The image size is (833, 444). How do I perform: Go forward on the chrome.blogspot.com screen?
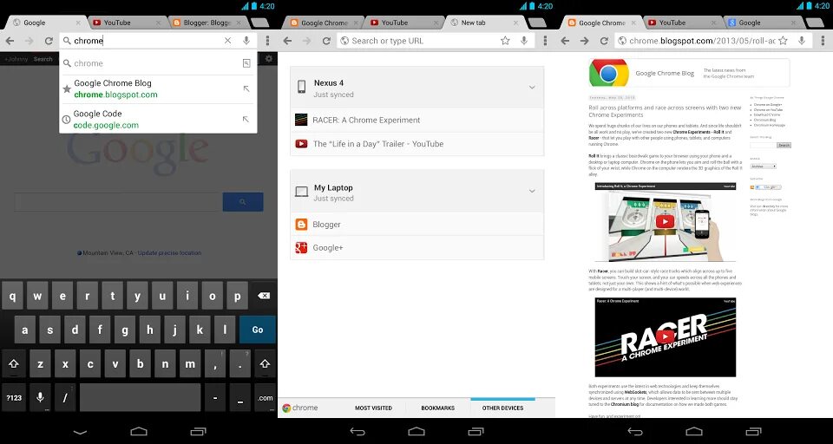(584, 41)
